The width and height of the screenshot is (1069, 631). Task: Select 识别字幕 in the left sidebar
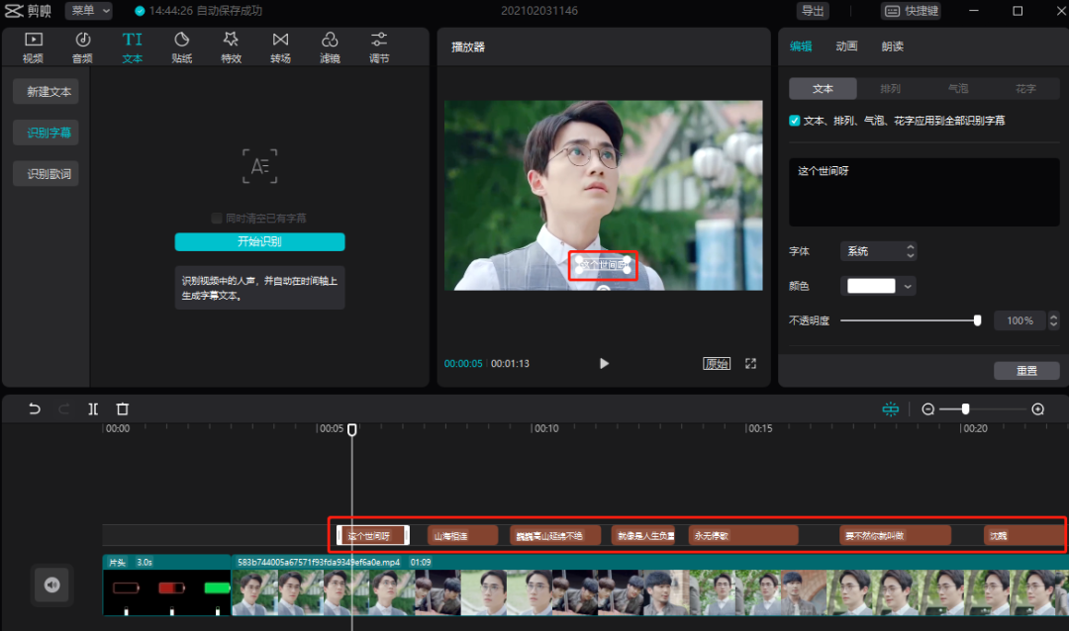[x=46, y=133]
